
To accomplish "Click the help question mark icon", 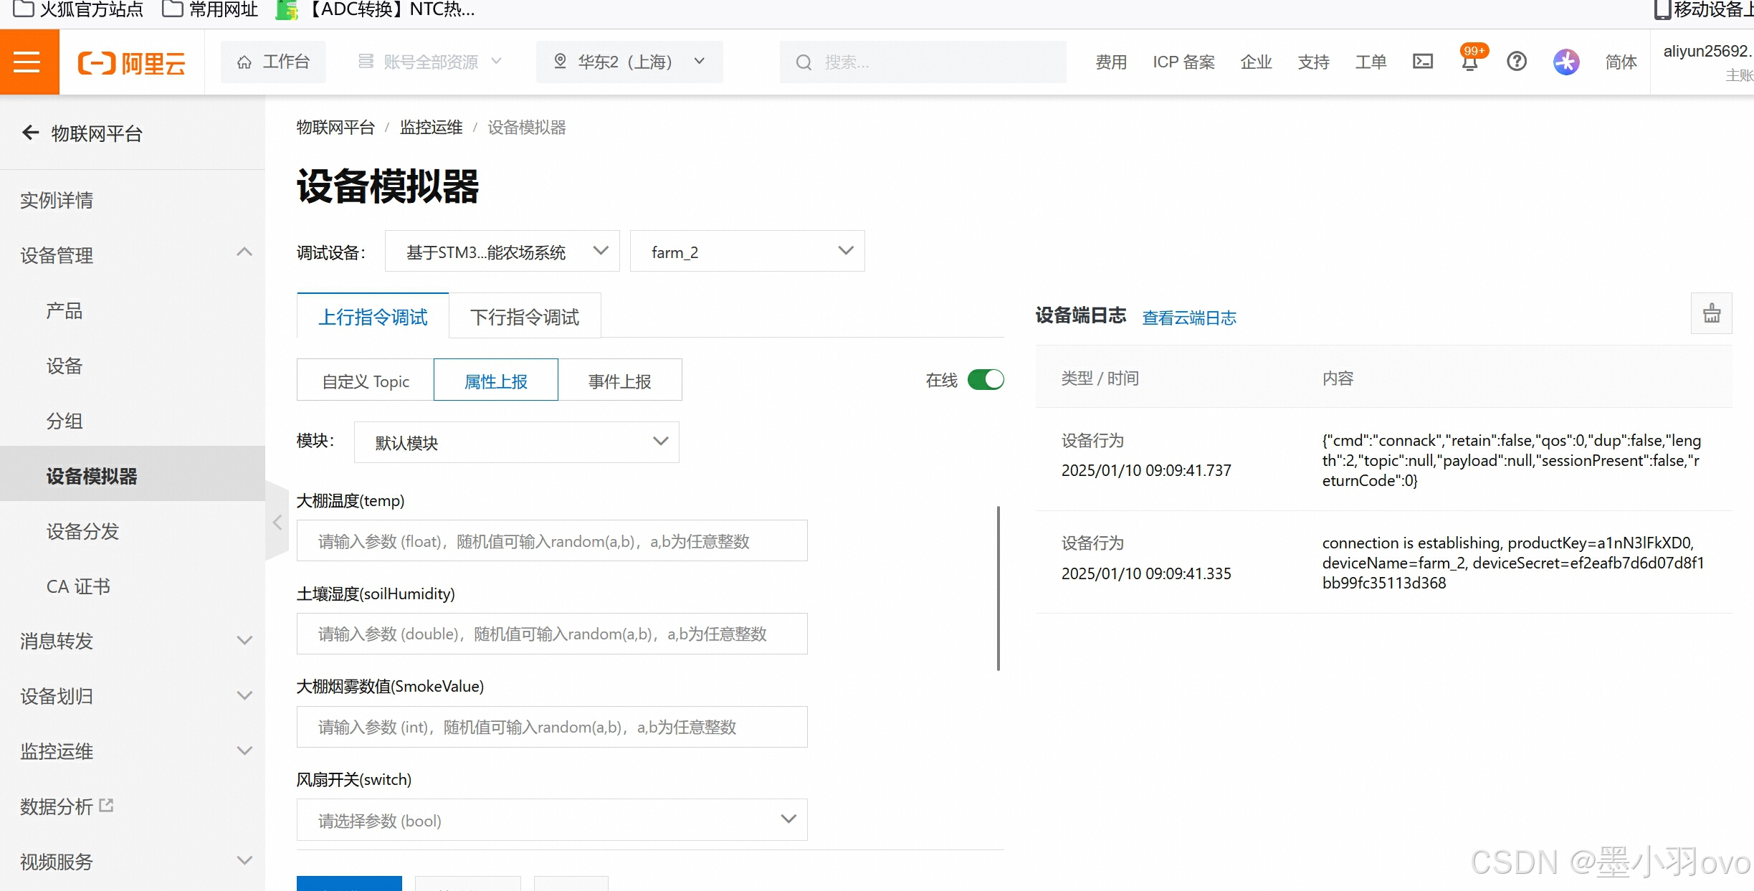I will pos(1516,62).
